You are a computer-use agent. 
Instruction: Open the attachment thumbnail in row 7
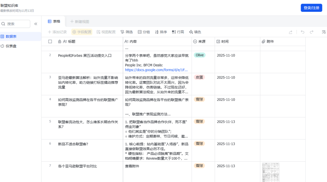271,172
